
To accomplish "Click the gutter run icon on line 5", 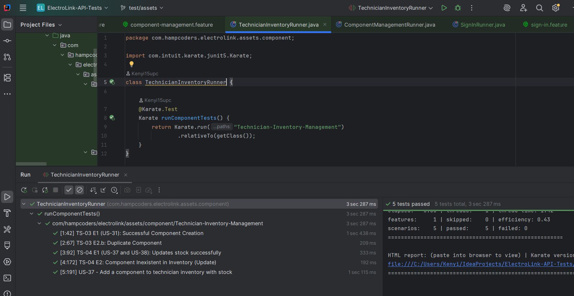I will click(x=112, y=82).
